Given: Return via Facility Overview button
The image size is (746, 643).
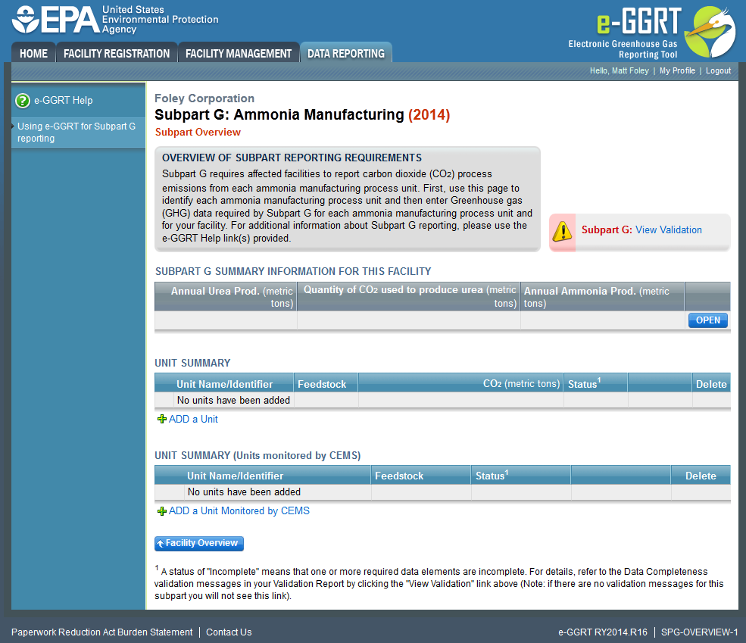Looking at the screenshot, I should click(x=199, y=544).
